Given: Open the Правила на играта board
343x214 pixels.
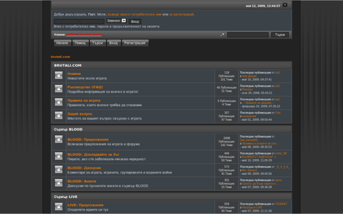Looking at the screenshot, I should coord(84,100).
